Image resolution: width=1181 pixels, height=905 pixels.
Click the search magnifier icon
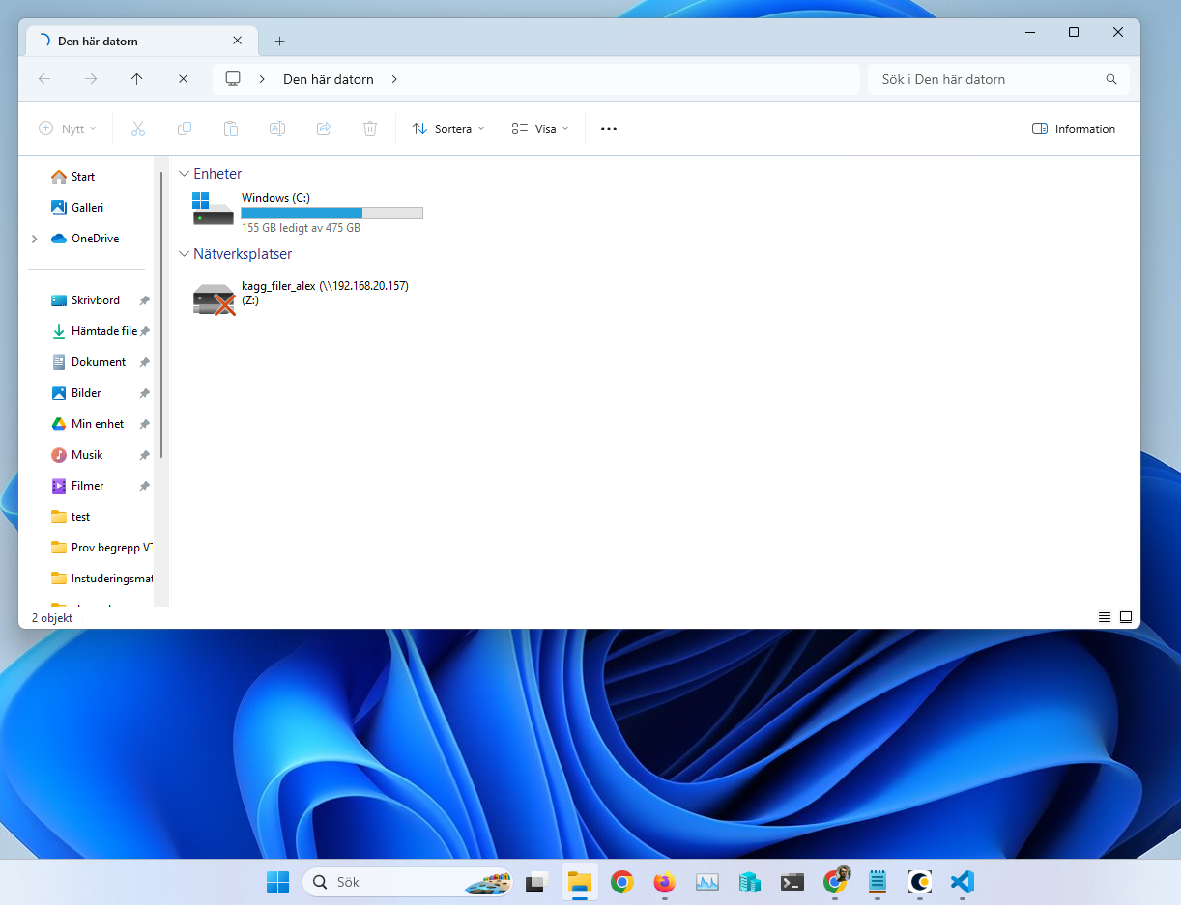pos(1111,79)
